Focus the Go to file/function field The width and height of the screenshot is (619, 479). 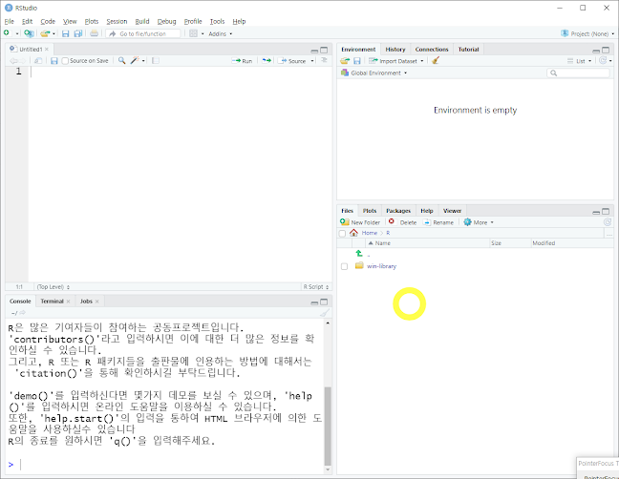click(x=143, y=34)
